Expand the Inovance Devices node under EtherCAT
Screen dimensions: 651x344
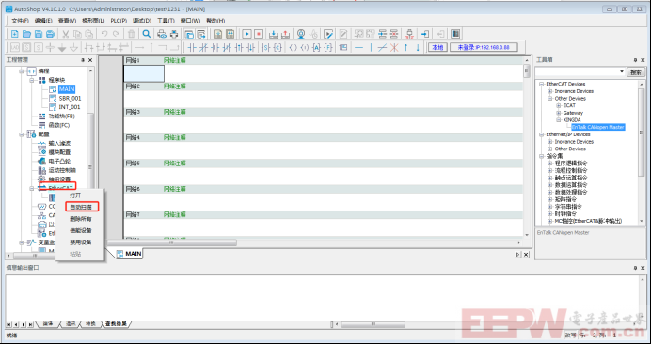click(549, 91)
